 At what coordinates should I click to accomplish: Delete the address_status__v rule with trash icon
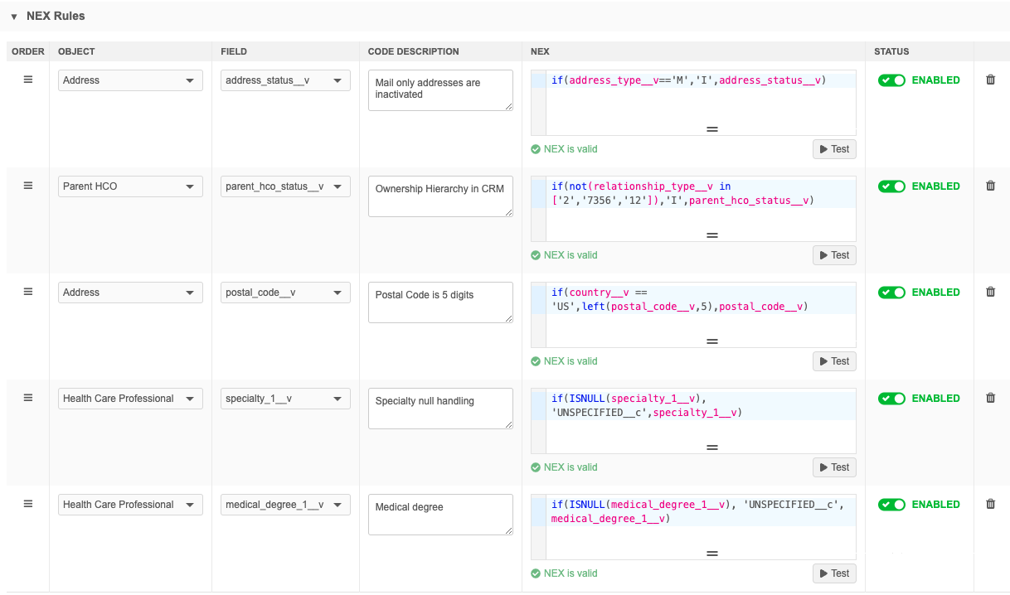tap(990, 80)
